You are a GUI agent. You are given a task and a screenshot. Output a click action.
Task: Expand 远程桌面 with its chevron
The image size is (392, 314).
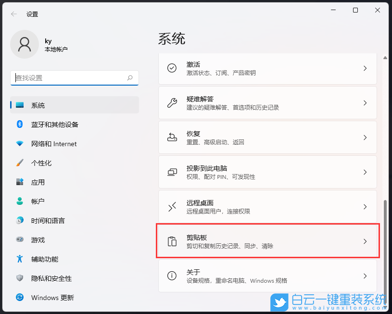coord(365,206)
